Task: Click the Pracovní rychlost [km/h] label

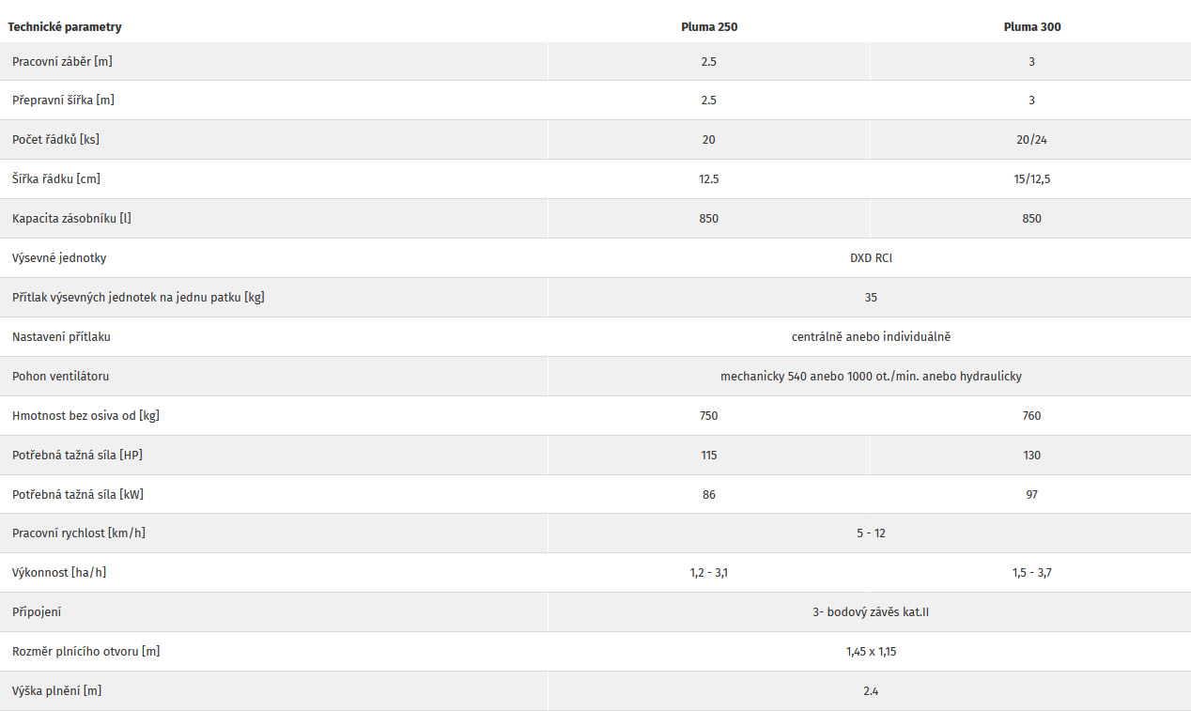Action: [79, 533]
